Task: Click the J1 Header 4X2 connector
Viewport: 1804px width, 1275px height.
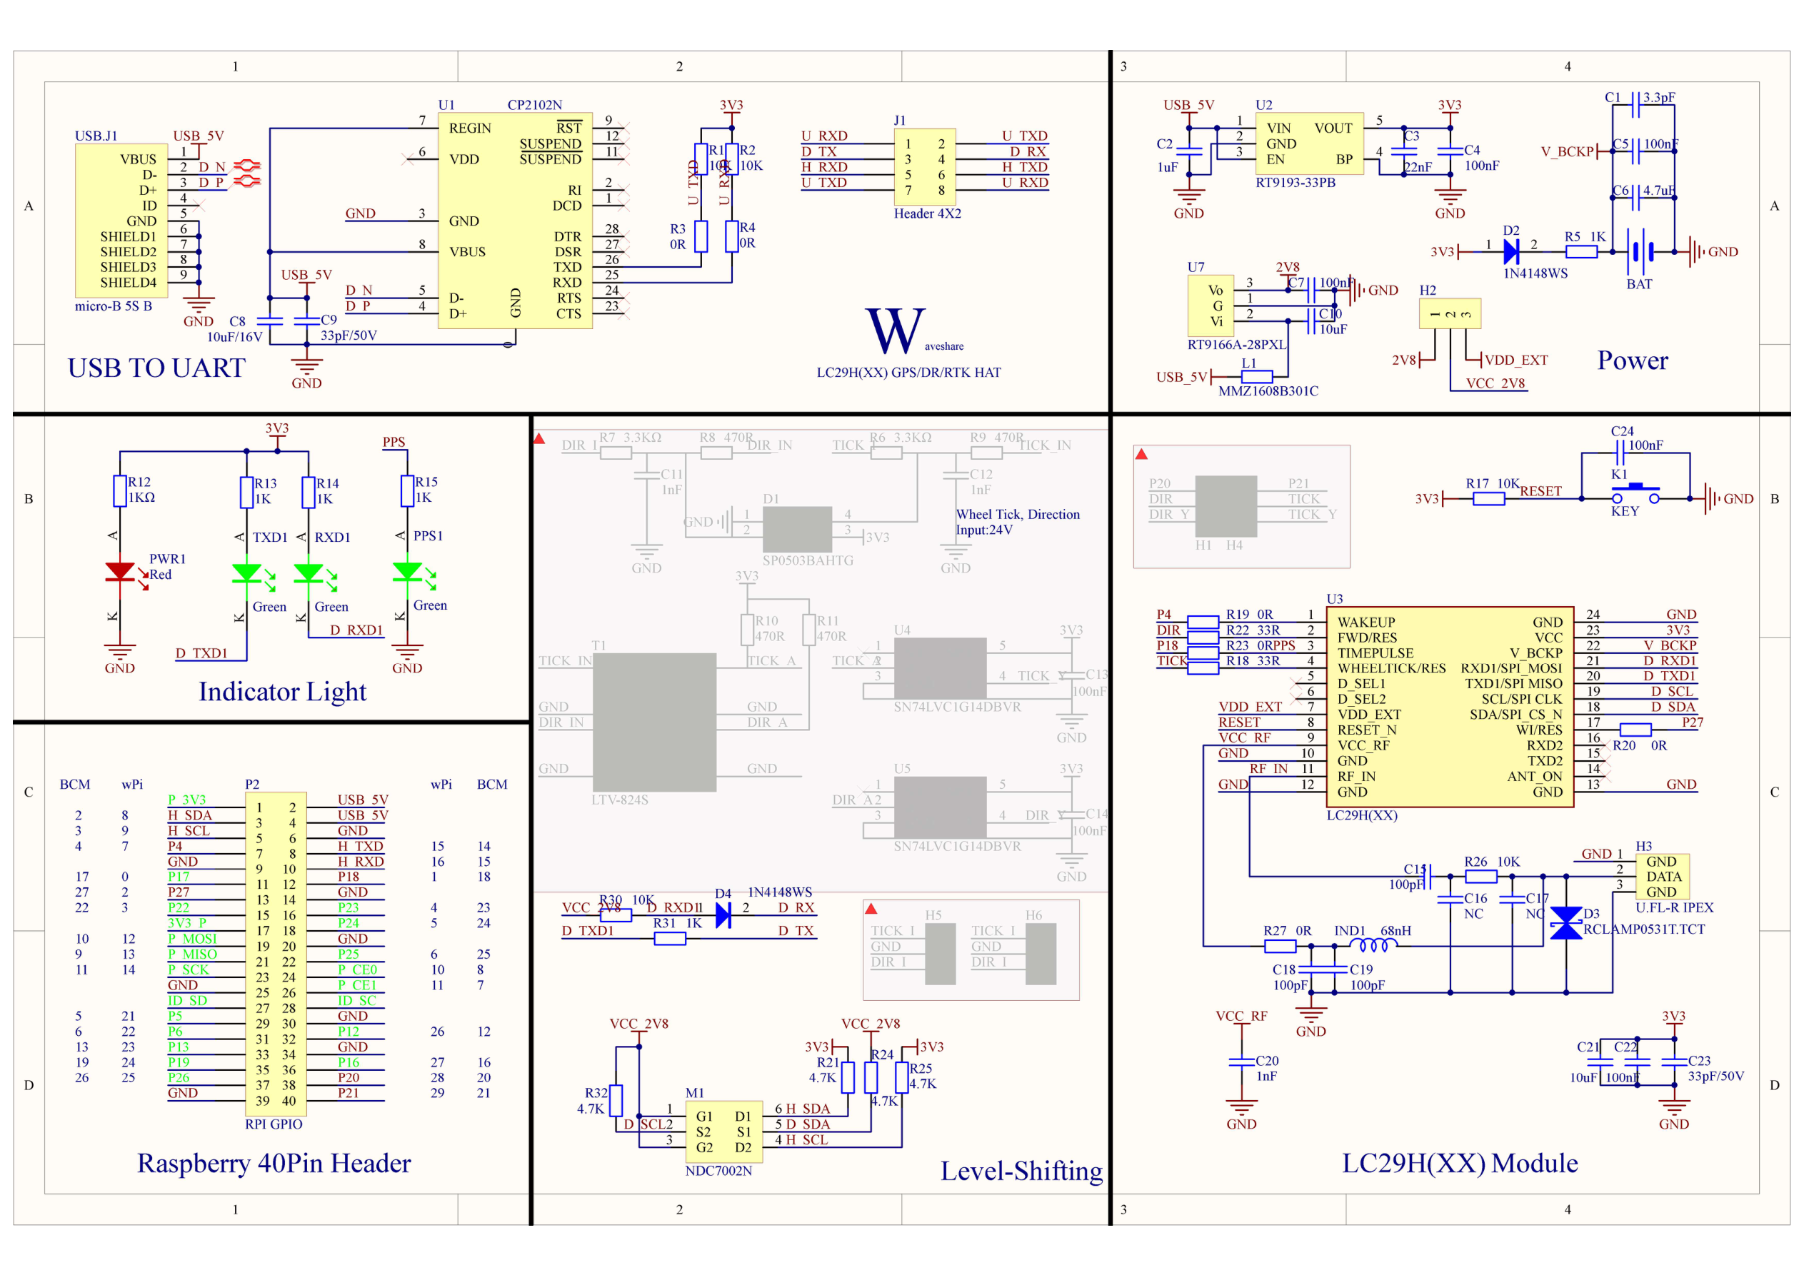Action: (925, 166)
